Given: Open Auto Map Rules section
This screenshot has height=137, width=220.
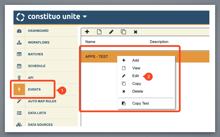Looking at the screenshot, I should (x=42, y=101).
